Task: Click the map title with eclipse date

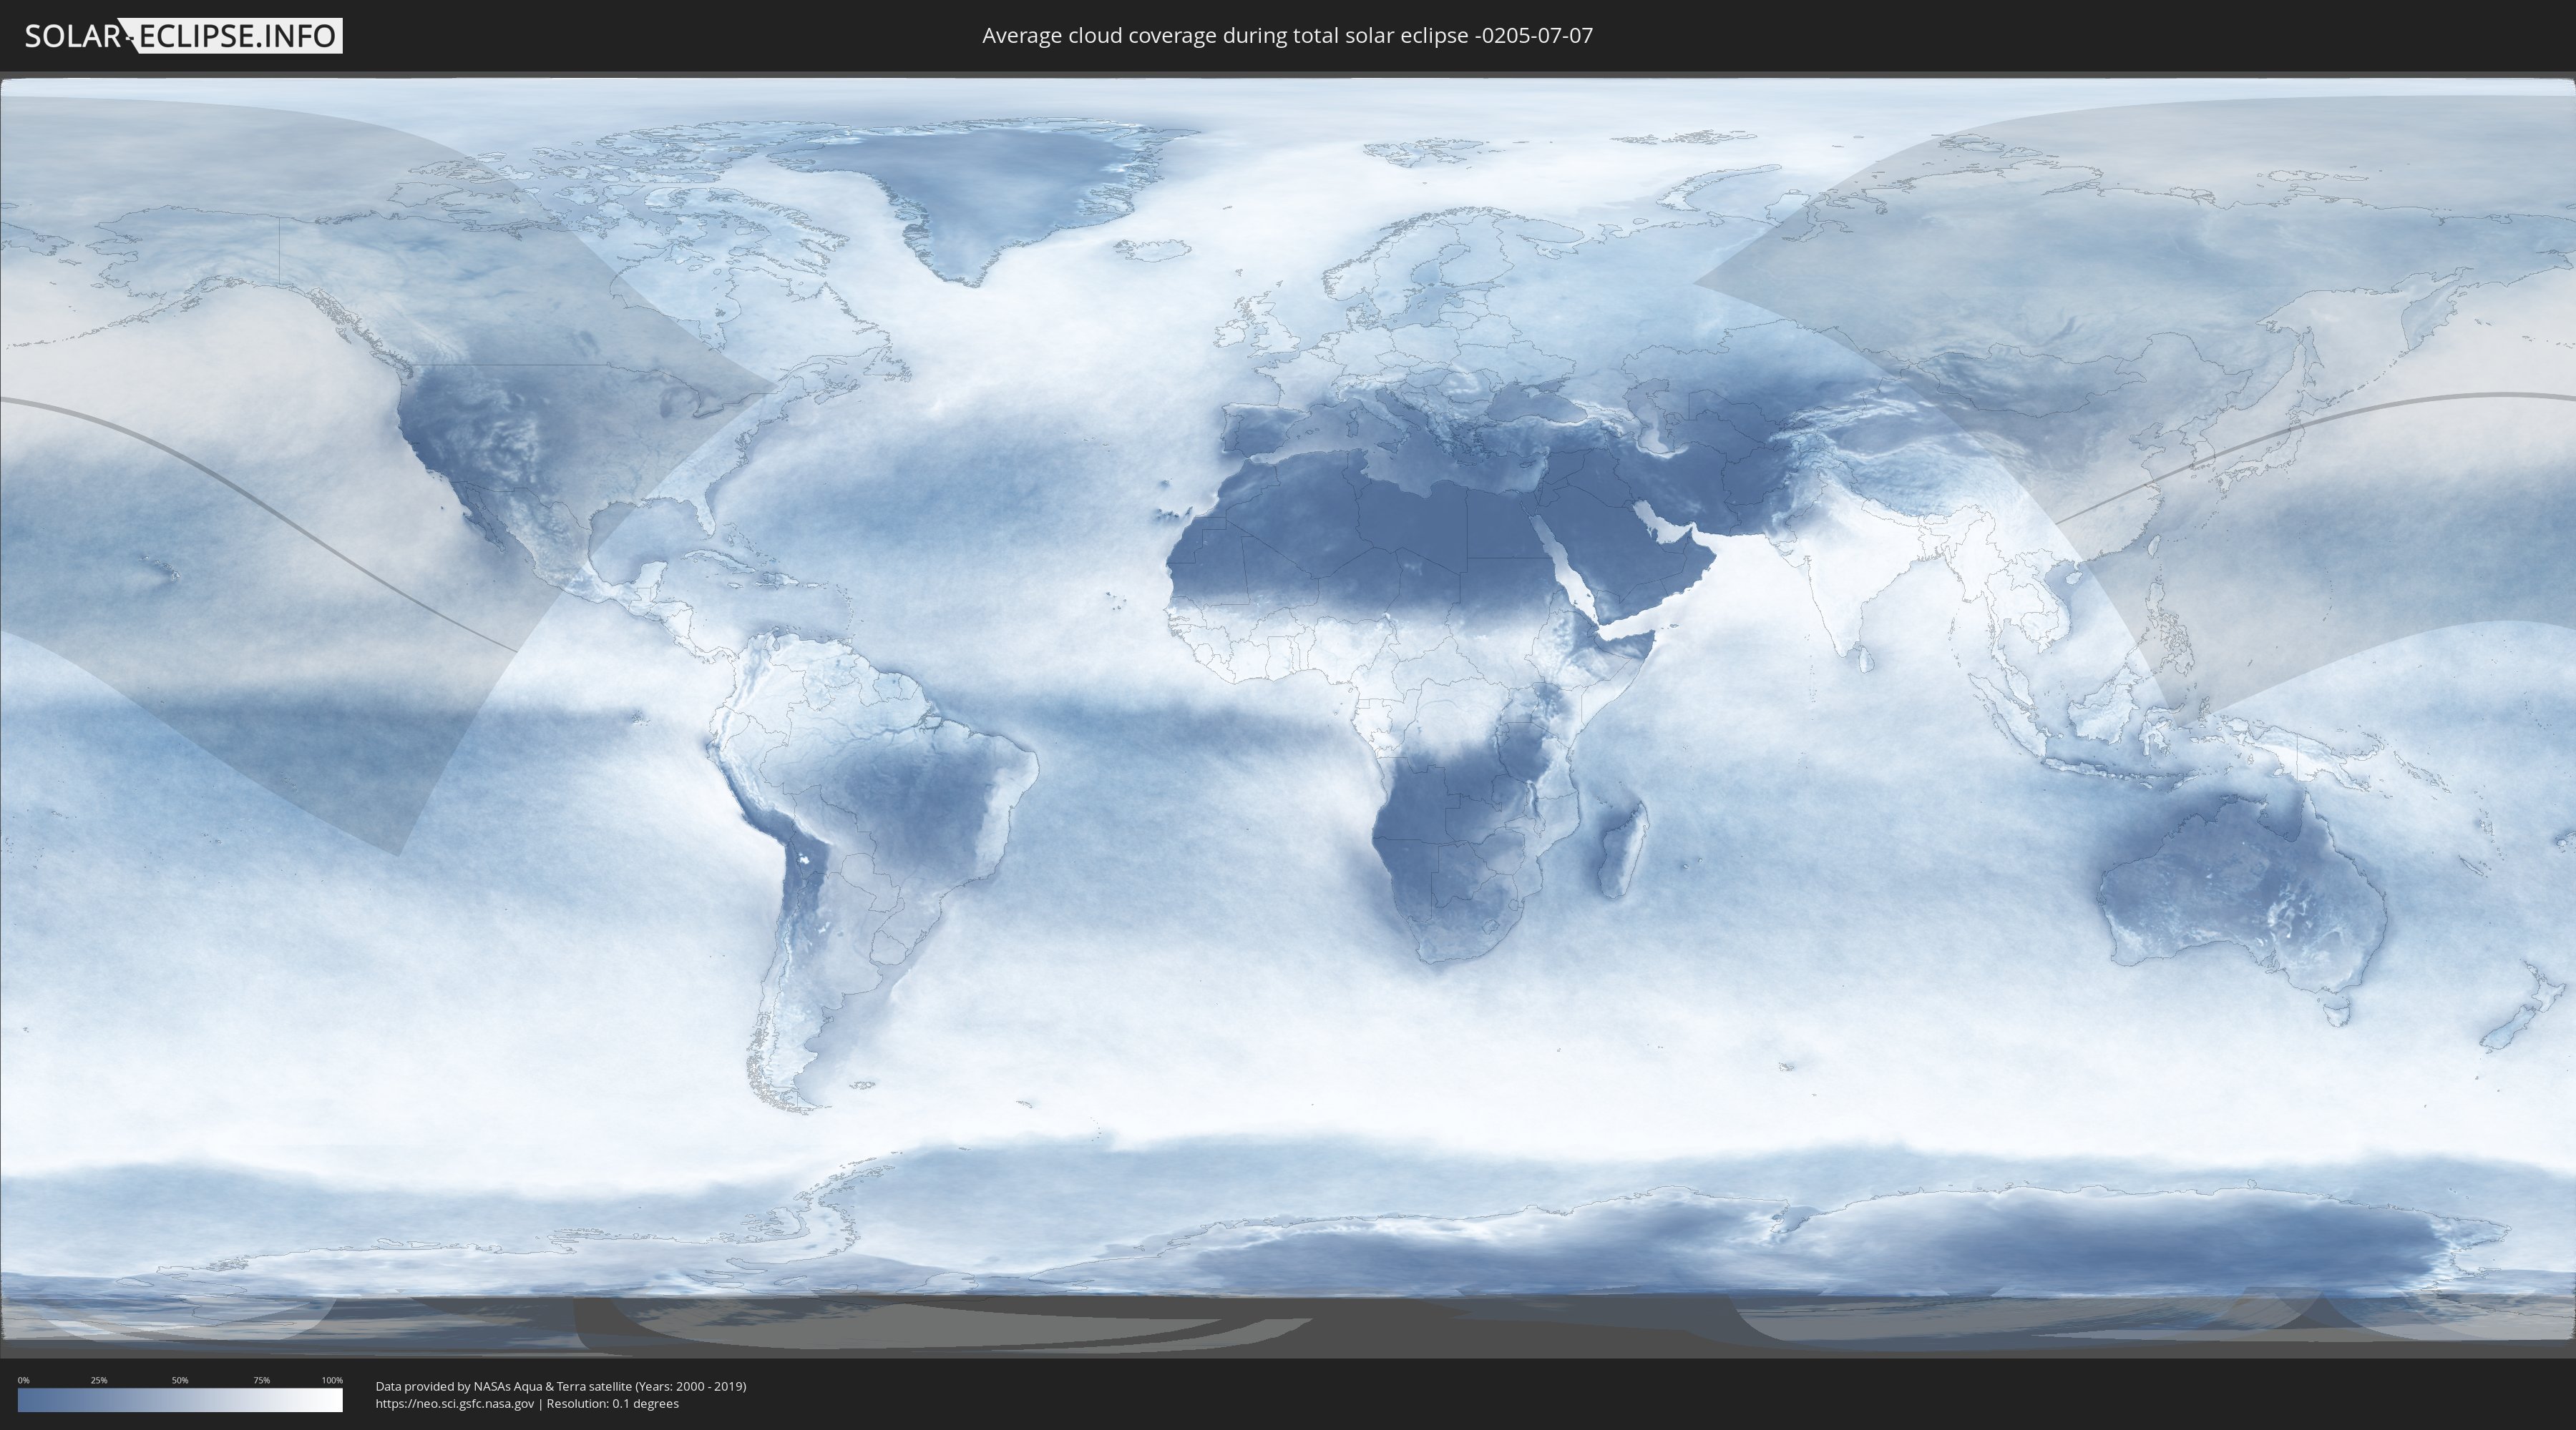Action: [x=1287, y=36]
